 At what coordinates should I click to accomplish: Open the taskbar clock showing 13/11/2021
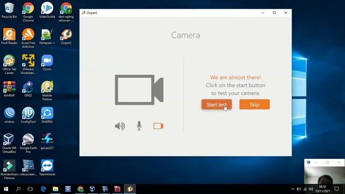322,189
